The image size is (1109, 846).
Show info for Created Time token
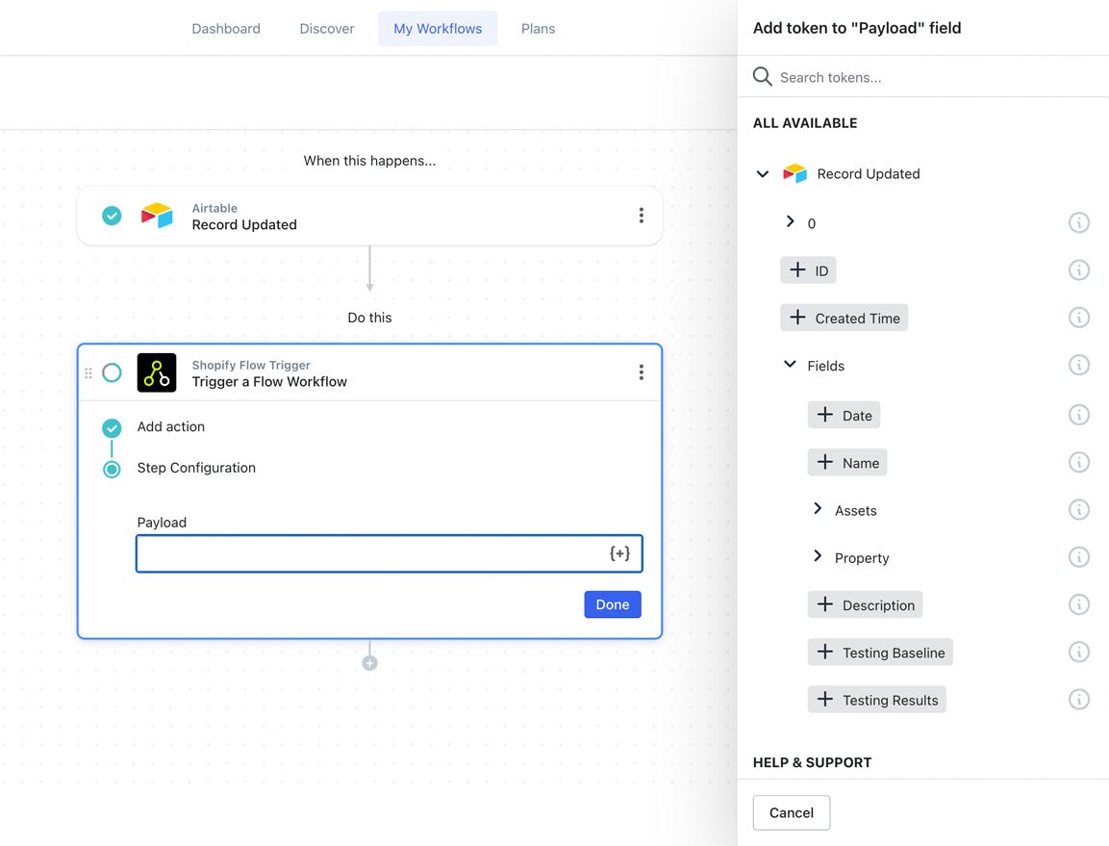[1078, 318]
